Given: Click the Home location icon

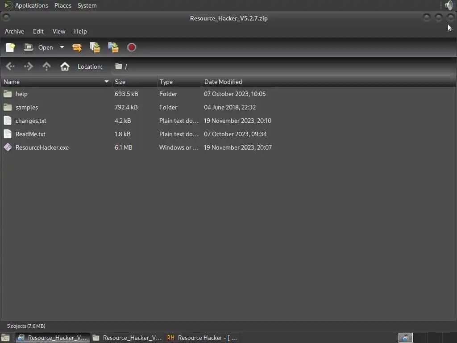Looking at the screenshot, I should [x=65, y=67].
